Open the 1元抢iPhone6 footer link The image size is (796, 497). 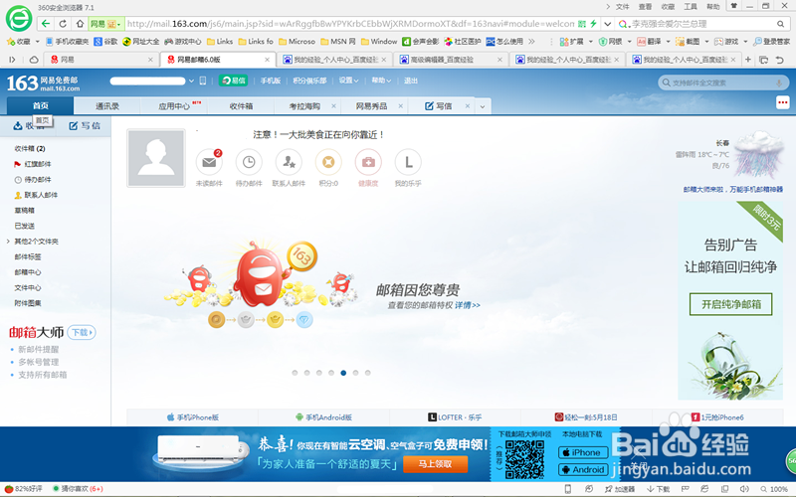pos(716,417)
